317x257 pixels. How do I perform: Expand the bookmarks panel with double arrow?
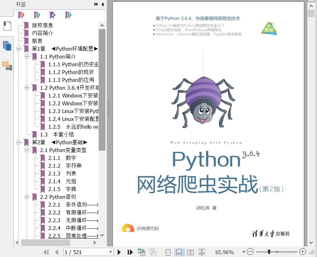tap(96, 4)
